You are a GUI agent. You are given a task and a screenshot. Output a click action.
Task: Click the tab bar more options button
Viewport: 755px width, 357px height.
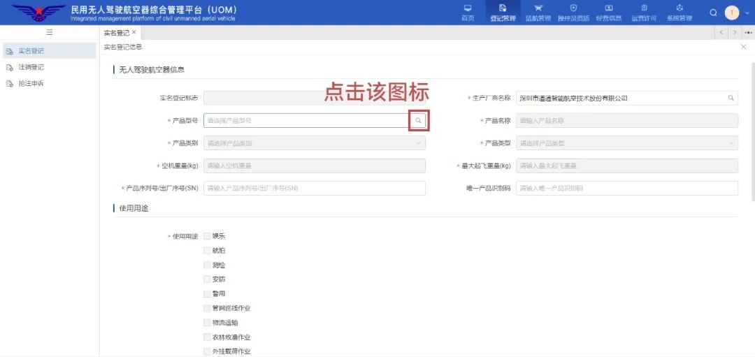[748, 33]
